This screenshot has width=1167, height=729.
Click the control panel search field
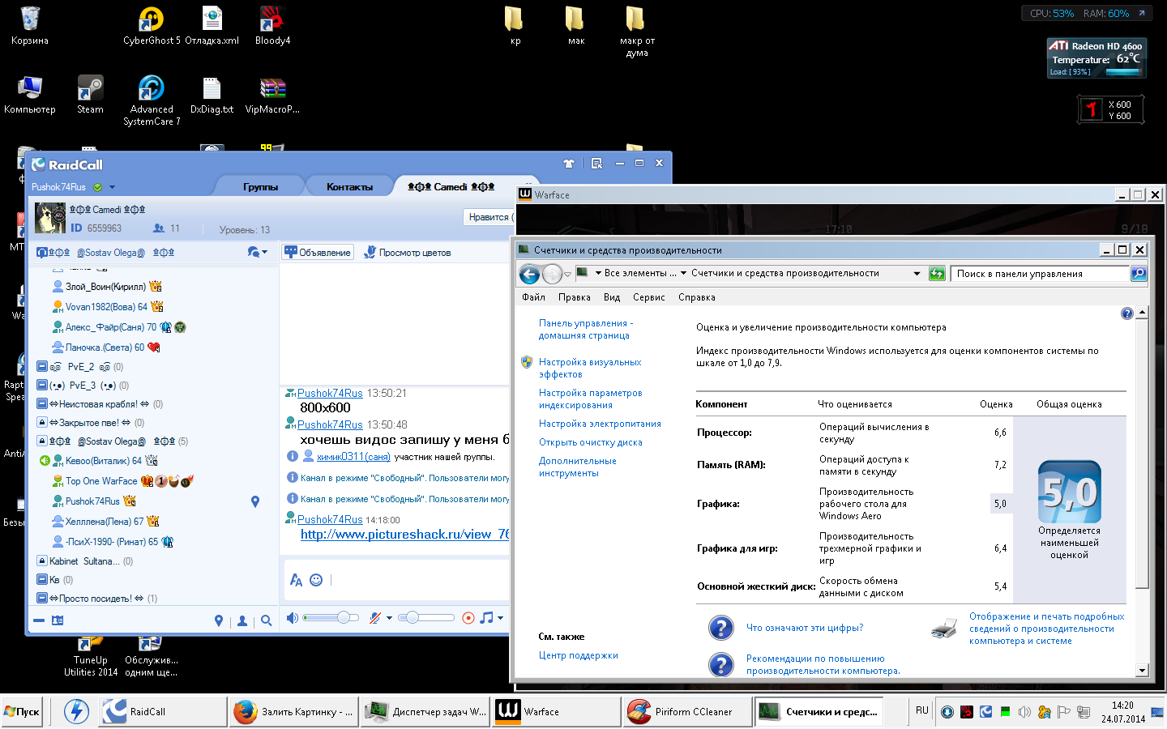pyautogui.click(x=1040, y=274)
